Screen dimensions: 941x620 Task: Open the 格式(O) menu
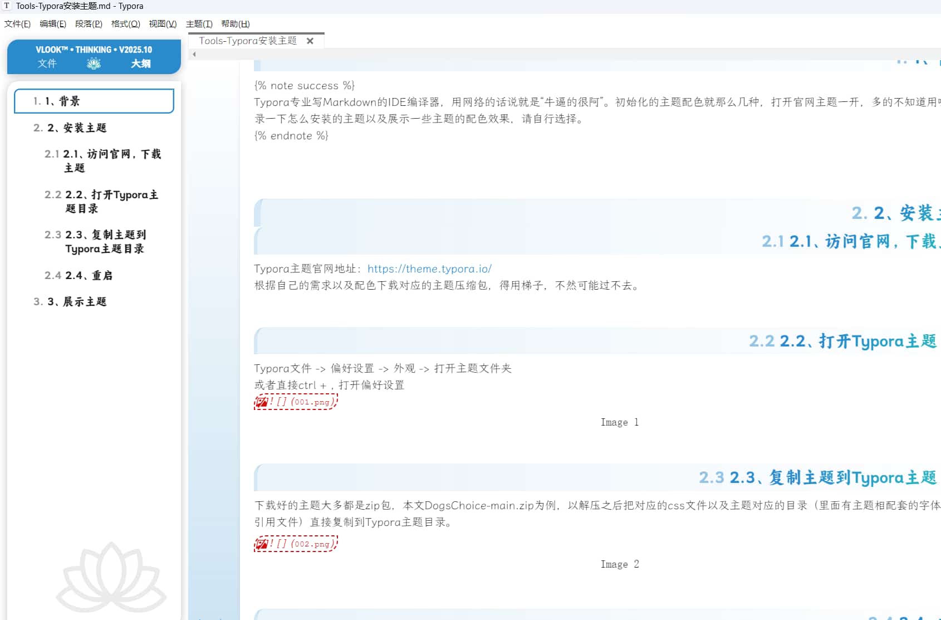pyautogui.click(x=125, y=24)
